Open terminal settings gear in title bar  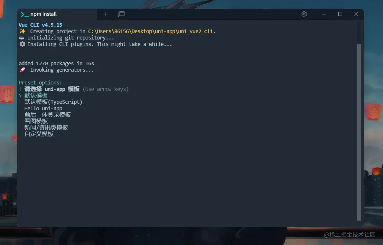(304, 14)
